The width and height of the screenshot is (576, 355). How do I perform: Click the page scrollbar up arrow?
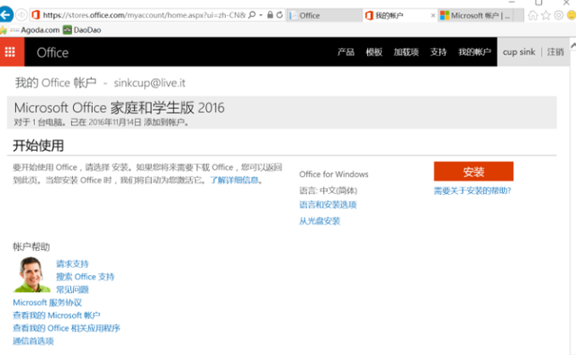tap(573, 45)
